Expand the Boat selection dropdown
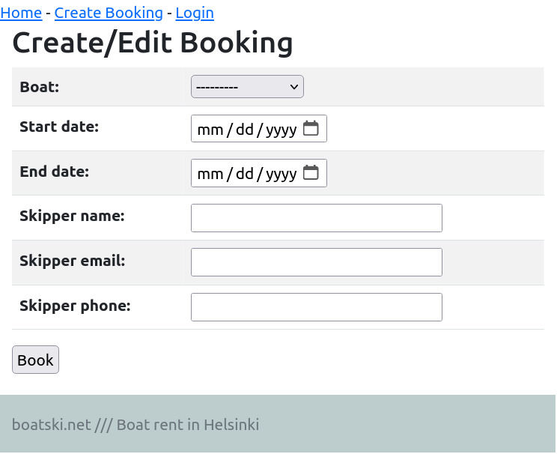The width and height of the screenshot is (557, 454). (247, 87)
